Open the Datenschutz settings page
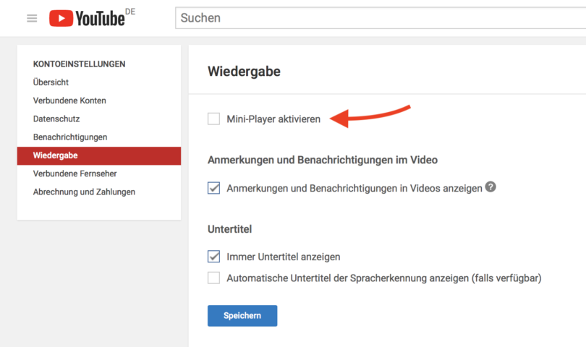Viewport: 586px width, 347px height. pos(56,119)
